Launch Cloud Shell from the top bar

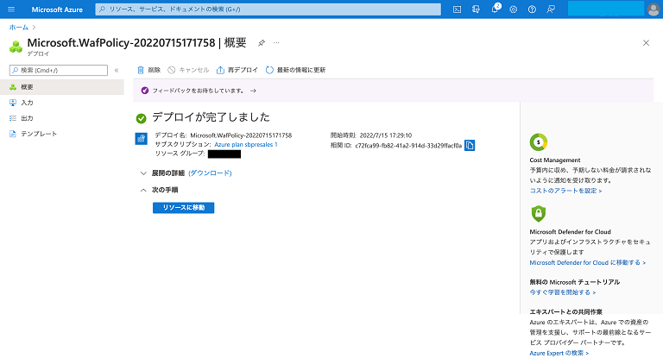[458, 9]
